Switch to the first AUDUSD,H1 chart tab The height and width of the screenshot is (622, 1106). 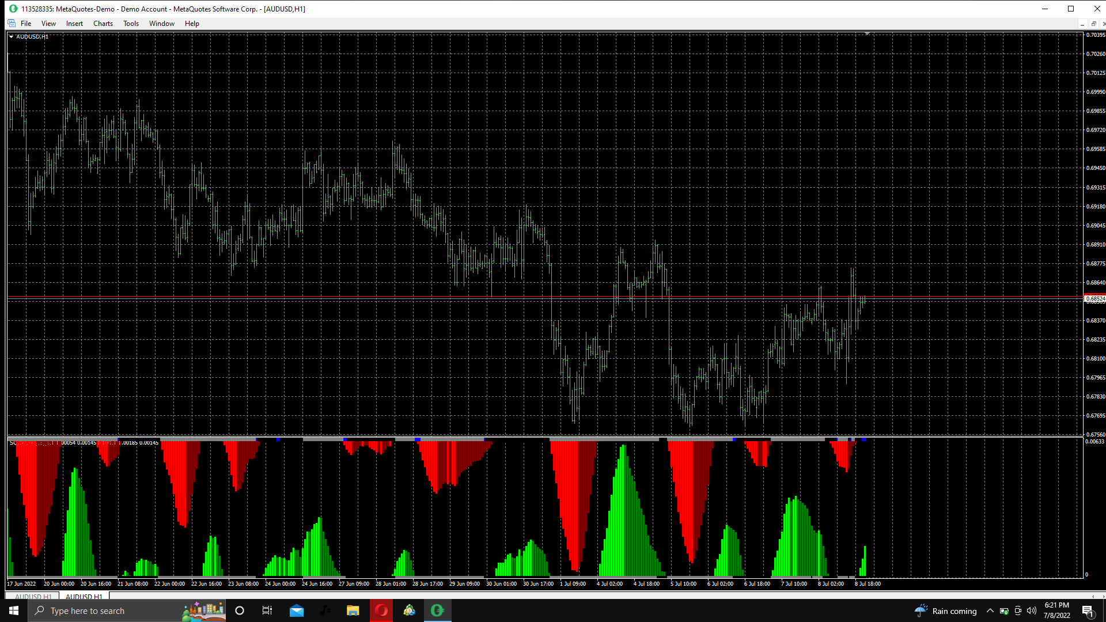click(x=33, y=597)
